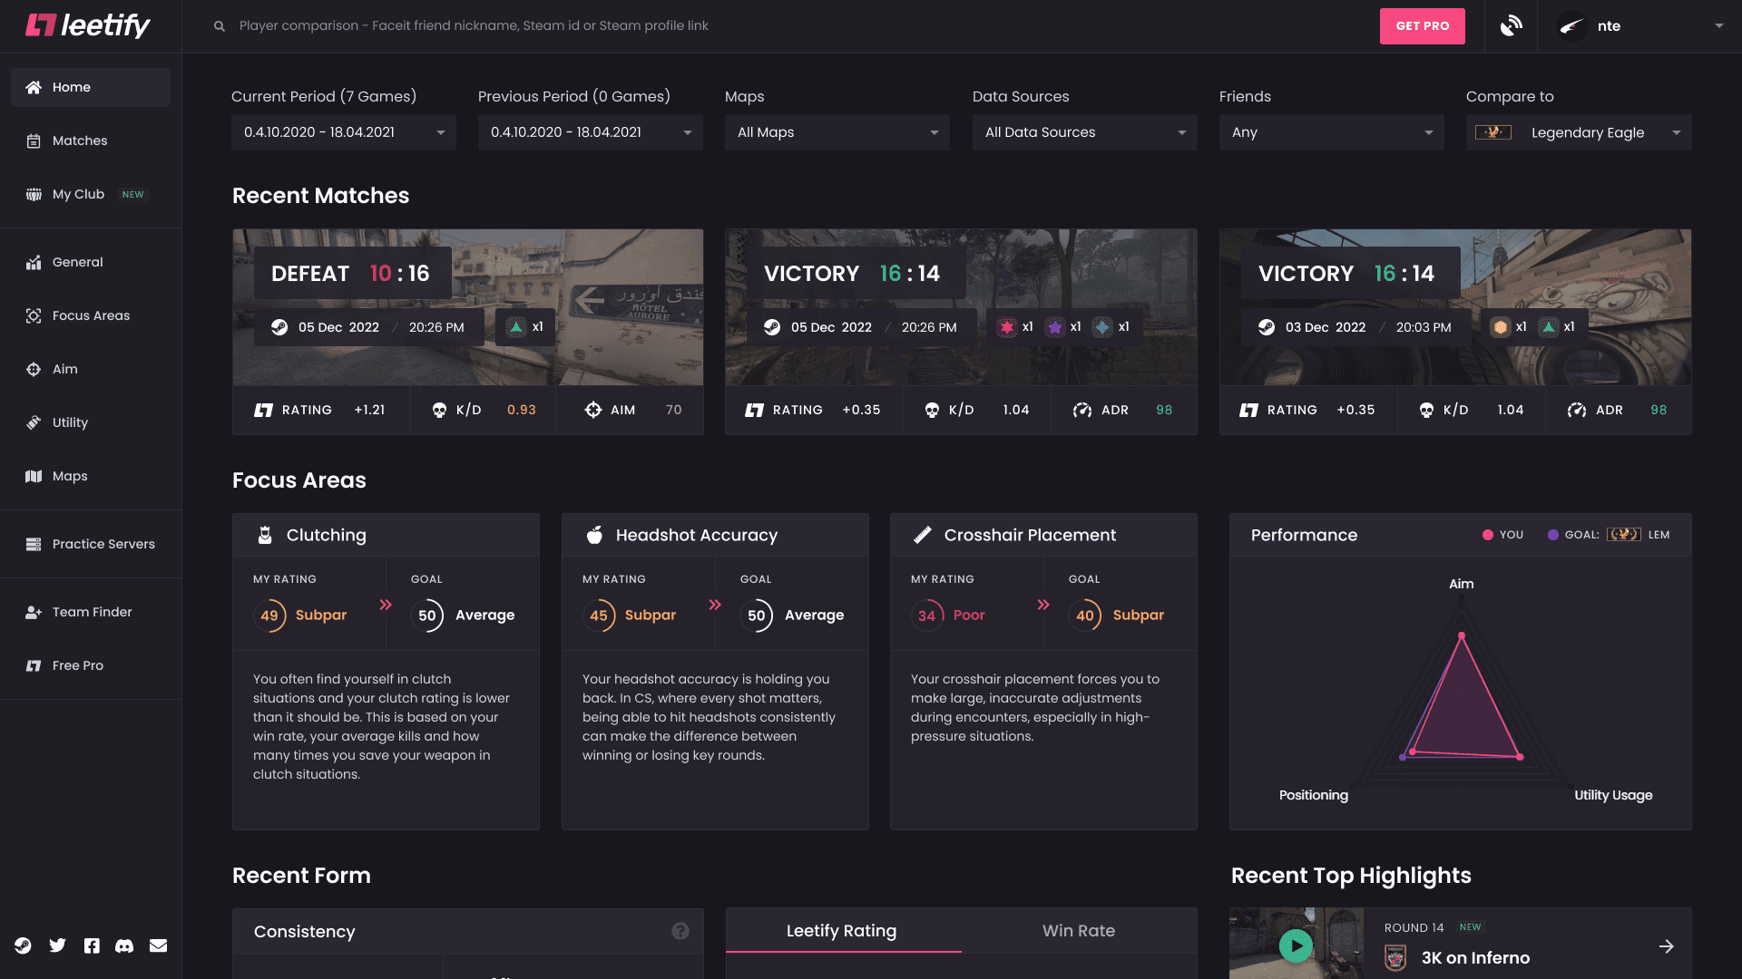Screen dimensions: 1742x979
Task: Switch to the Win Rate tab
Action: coord(1079,930)
